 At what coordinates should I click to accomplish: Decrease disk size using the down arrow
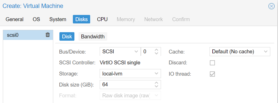(x=156, y=86)
